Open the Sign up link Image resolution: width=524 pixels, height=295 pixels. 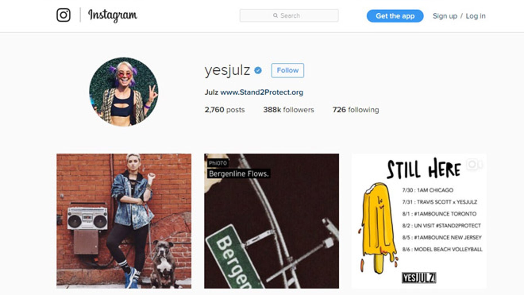click(445, 16)
